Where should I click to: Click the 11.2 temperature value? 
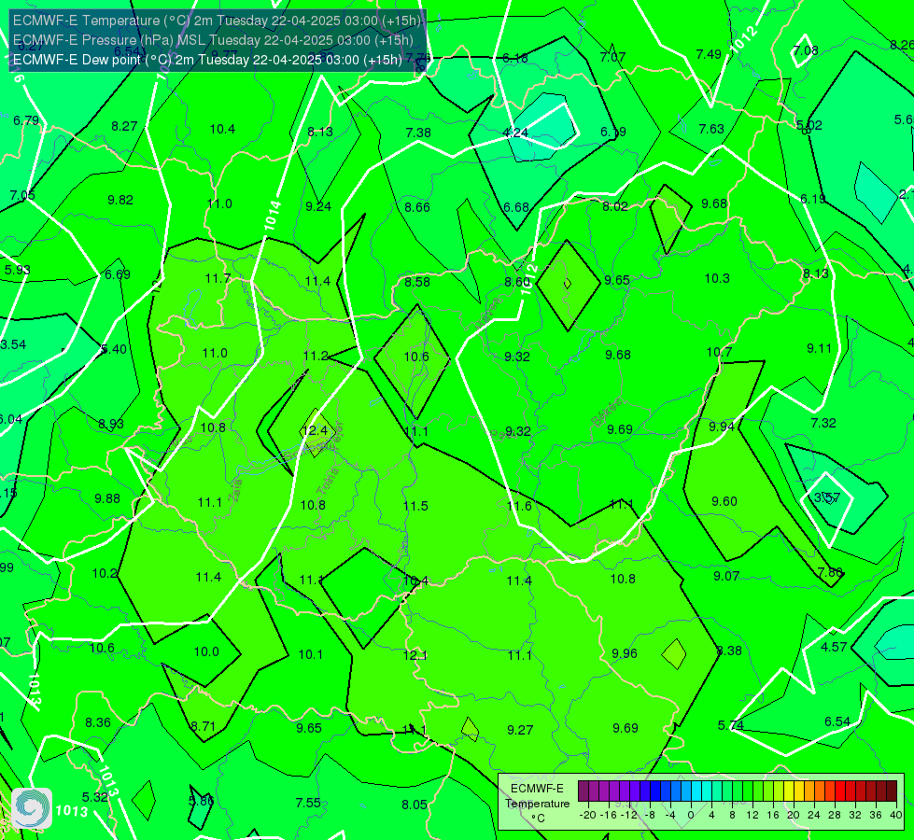click(x=316, y=356)
